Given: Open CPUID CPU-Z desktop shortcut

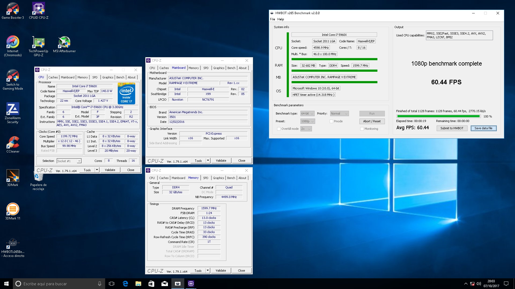Looking at the screenshot, I should pyautogui.click(x=39, y=11).
